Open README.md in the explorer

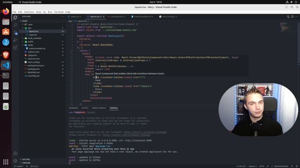pos(33,72)
